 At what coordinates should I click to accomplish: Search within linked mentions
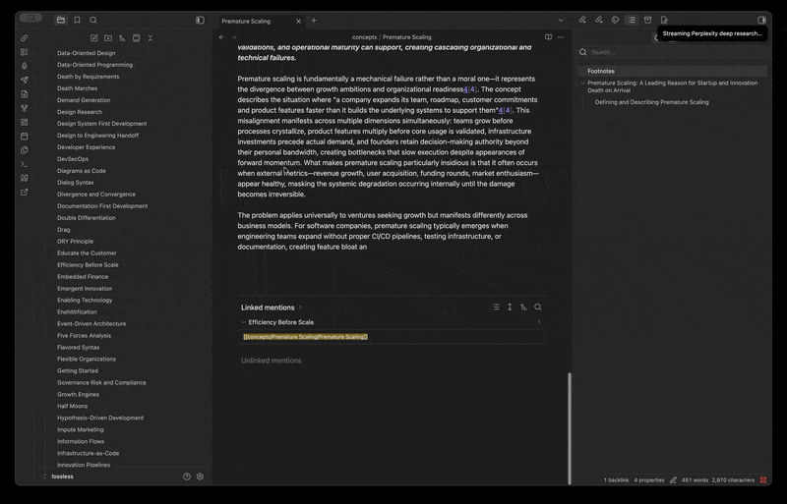click(537, 307)
